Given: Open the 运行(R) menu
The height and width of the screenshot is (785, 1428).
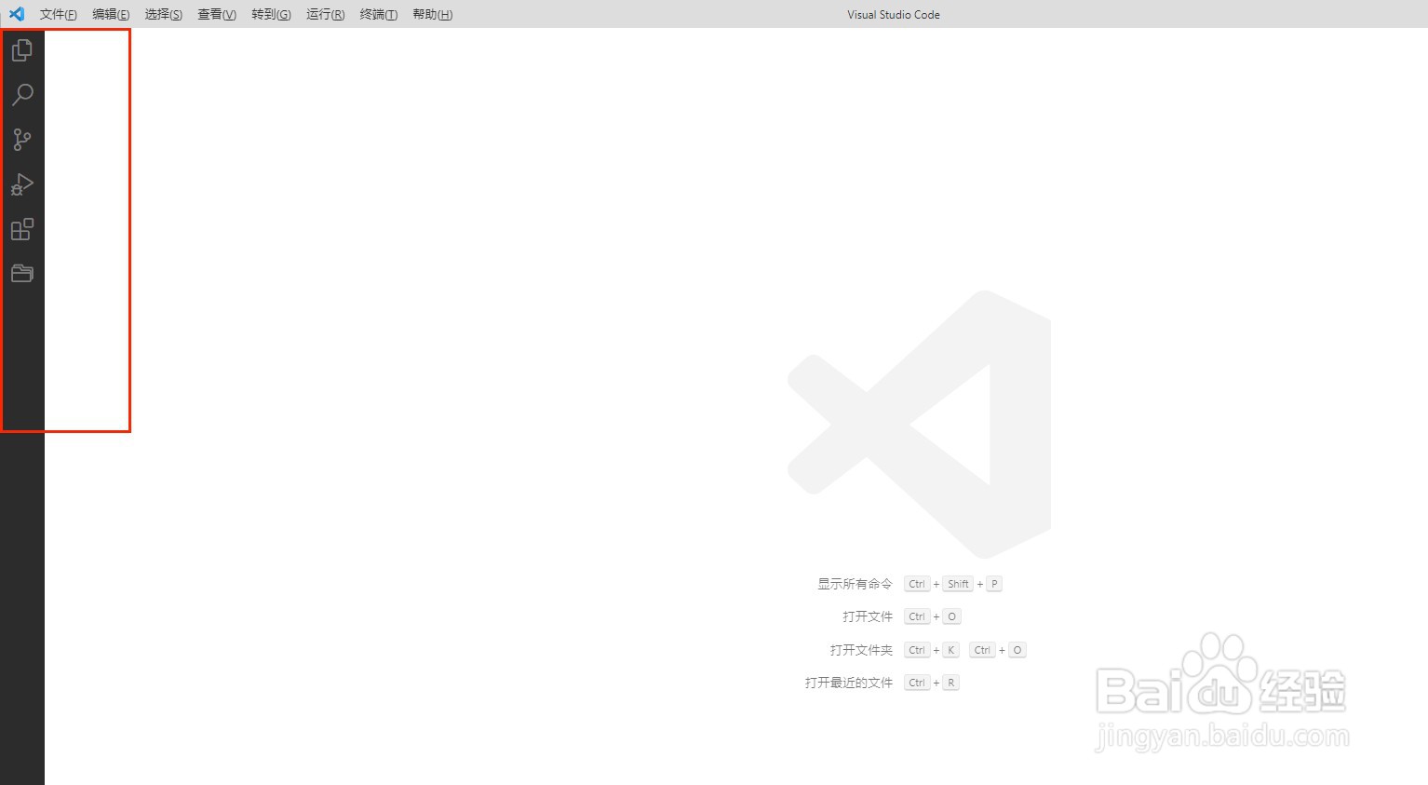Looking at the screenshot, I should [325, 15].
